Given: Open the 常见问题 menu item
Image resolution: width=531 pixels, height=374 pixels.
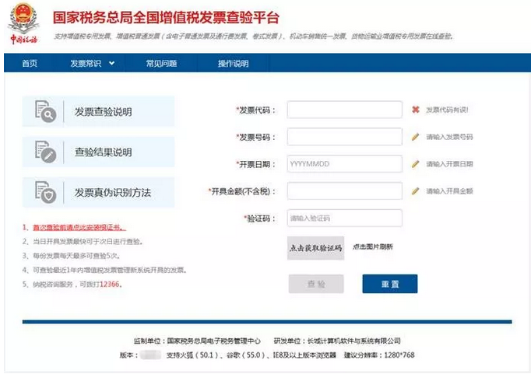Looking at the screenshot, I should pos(161,63).
